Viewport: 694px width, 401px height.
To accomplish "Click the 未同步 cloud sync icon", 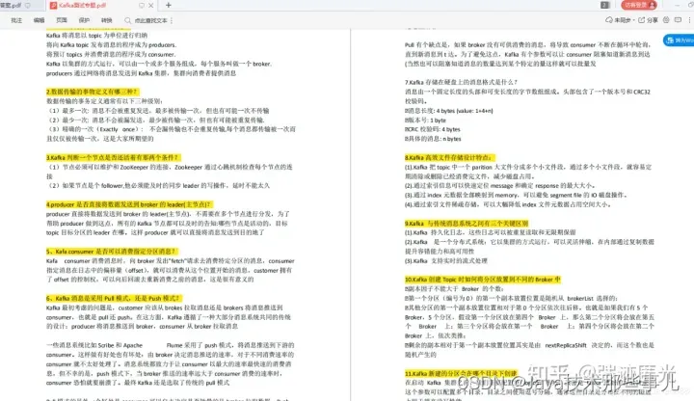I will (x=609, y=20).
